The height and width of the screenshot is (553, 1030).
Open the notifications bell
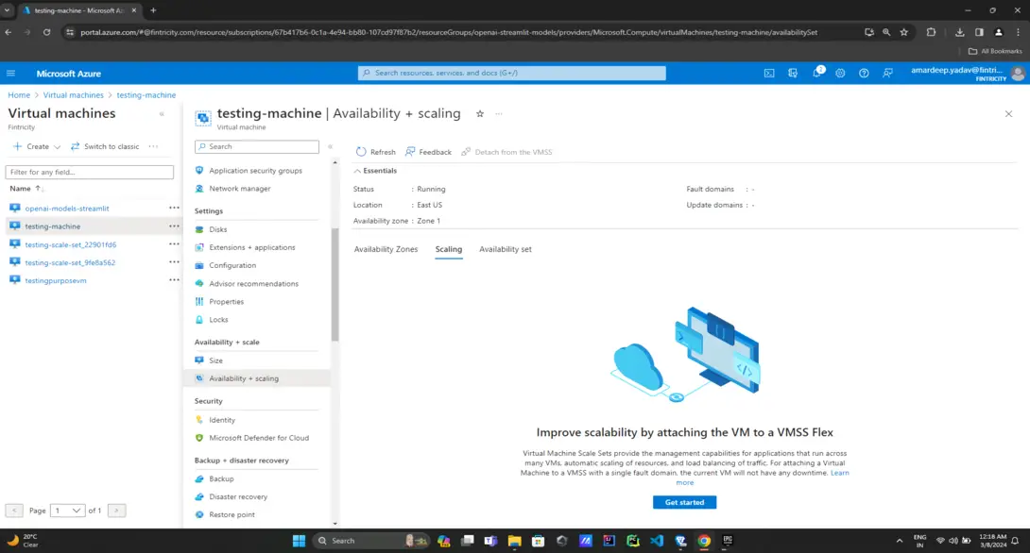(x=816, y=74)
